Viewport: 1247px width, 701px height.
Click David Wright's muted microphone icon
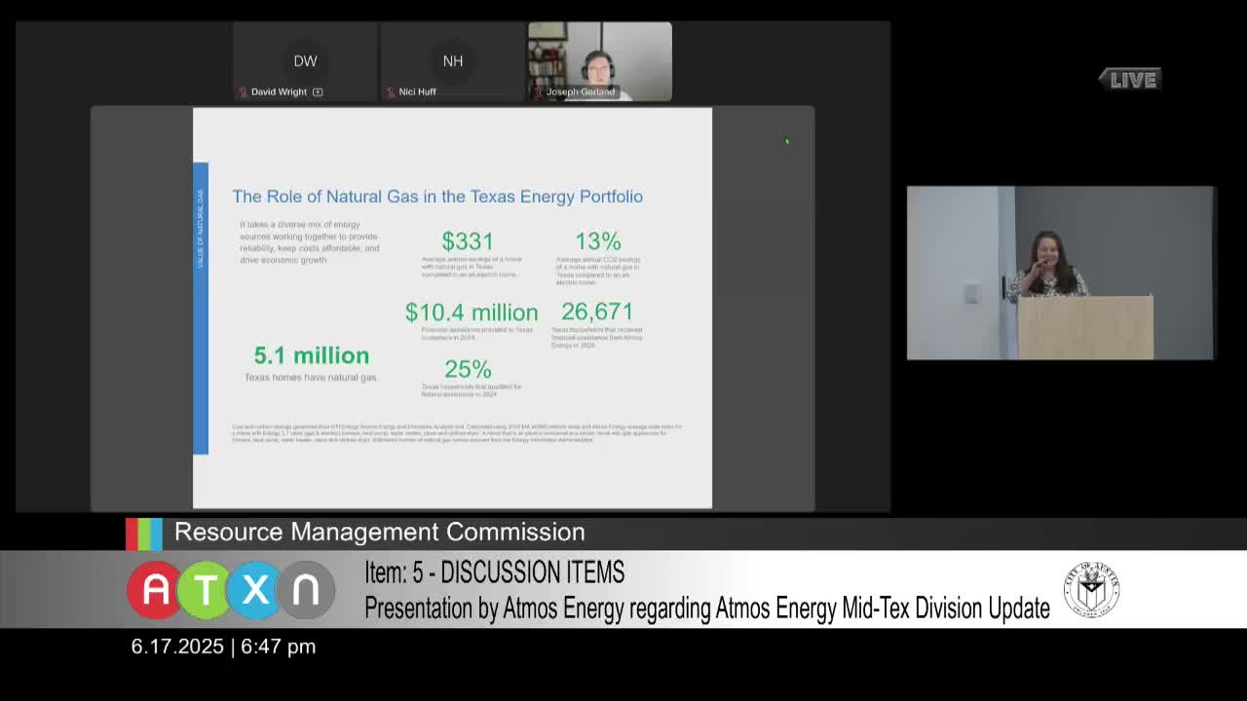coord(243,92)
